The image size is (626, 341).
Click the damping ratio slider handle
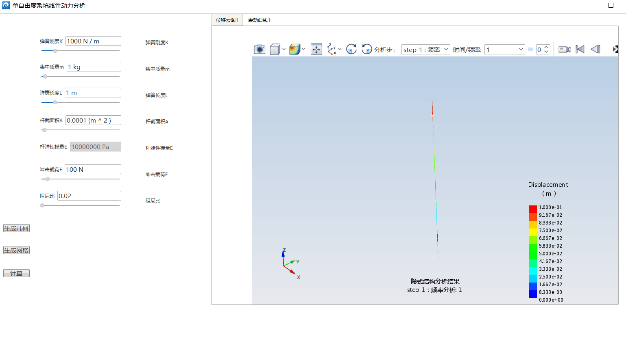[42, 205]
